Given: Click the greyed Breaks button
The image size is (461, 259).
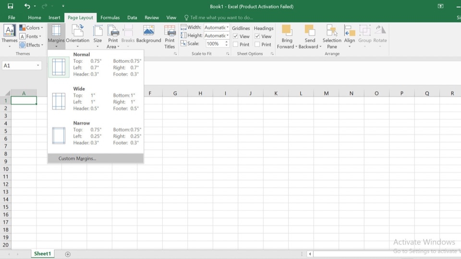Looking at the screenshot, I should point(128,36).
